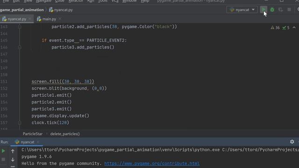299x168 pixels.
Task: Open the View menu
Action: click(28, 1)
